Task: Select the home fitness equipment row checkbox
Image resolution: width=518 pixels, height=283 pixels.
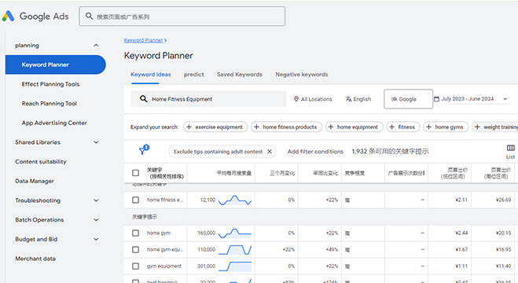Action: (x=135, y=200)
